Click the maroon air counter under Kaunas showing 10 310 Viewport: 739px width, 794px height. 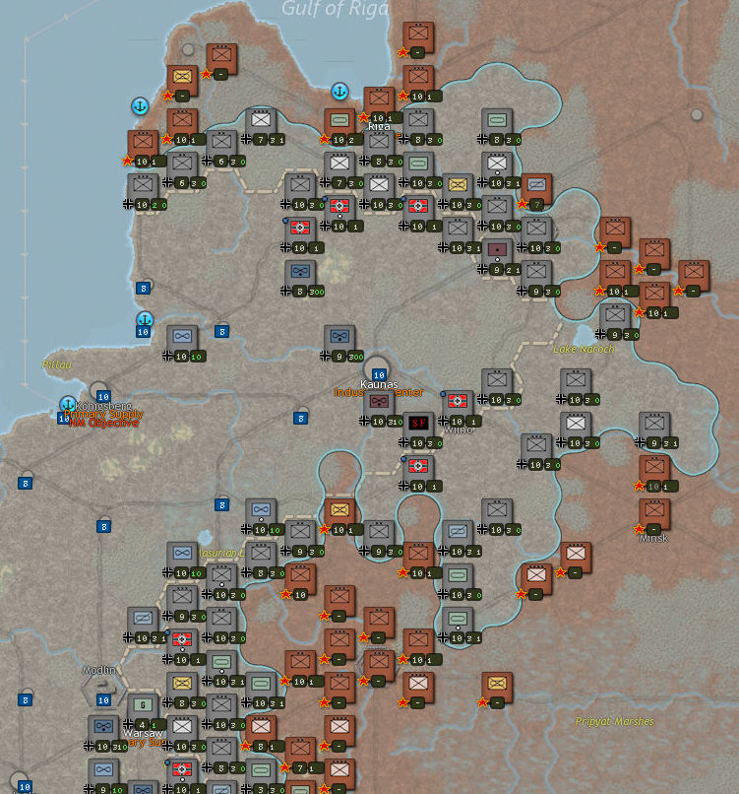(379, 401)
